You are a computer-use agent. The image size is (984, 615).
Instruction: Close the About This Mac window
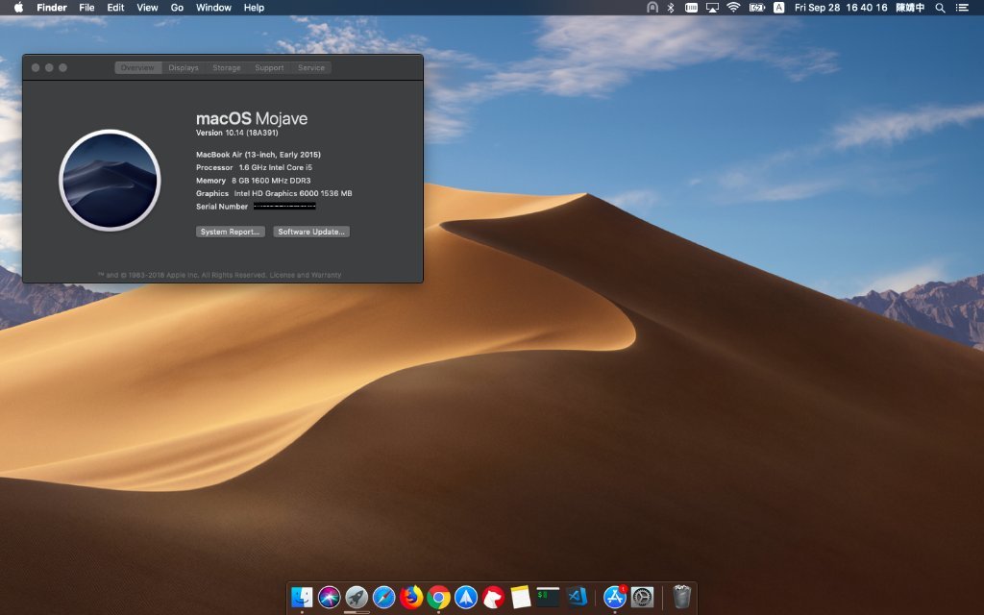(36, 68)
